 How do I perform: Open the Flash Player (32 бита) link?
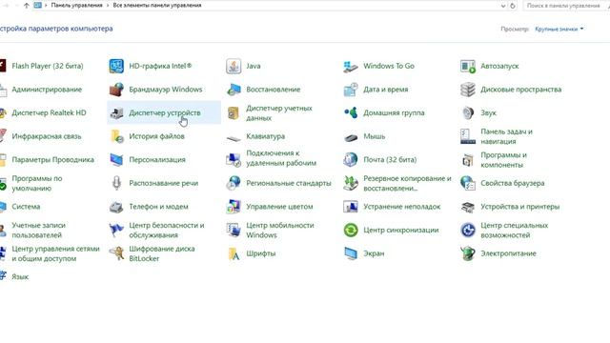(x=48, y=66)
